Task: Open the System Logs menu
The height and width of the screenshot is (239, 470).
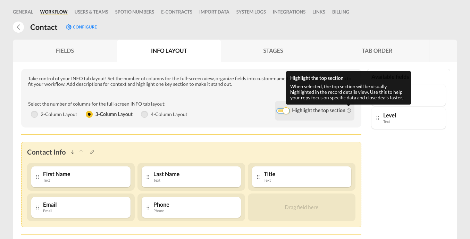Action: click(x=251, y=12)
